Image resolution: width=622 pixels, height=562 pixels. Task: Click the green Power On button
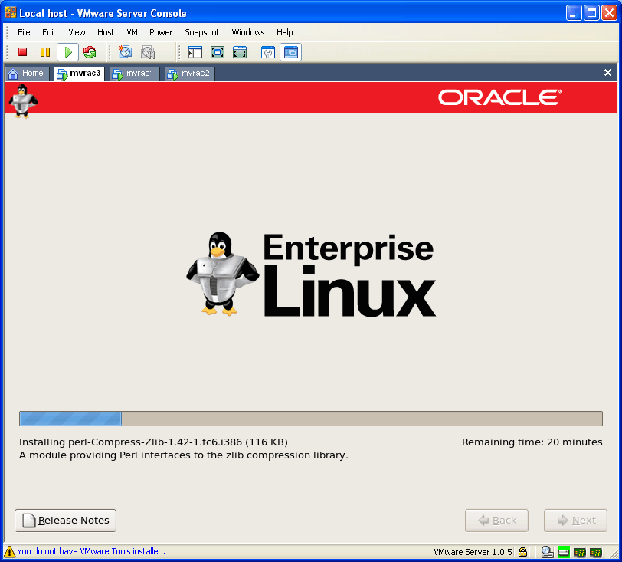click(x=67, y=52)
